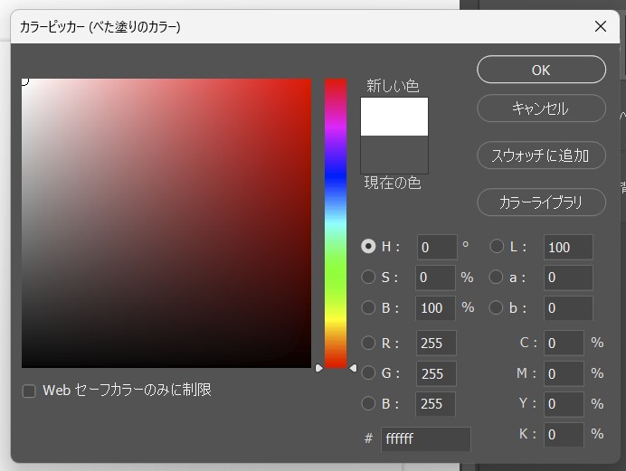Select the R red radio button
626x471 pixels.
(368, 343)
